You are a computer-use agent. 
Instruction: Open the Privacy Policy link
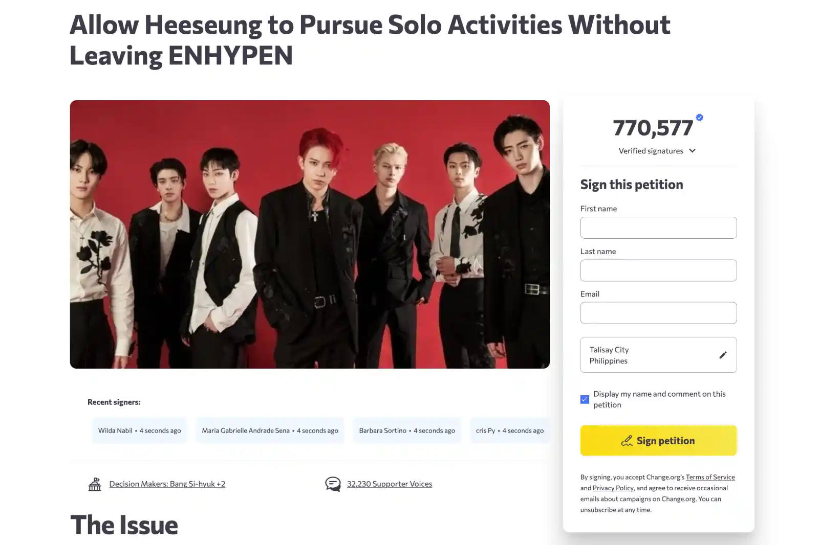(612, 488)
